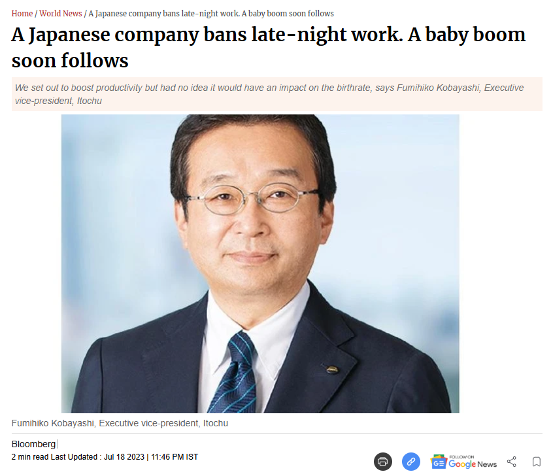
Task: Open share options via the share icon
Action: click(512, 462)
